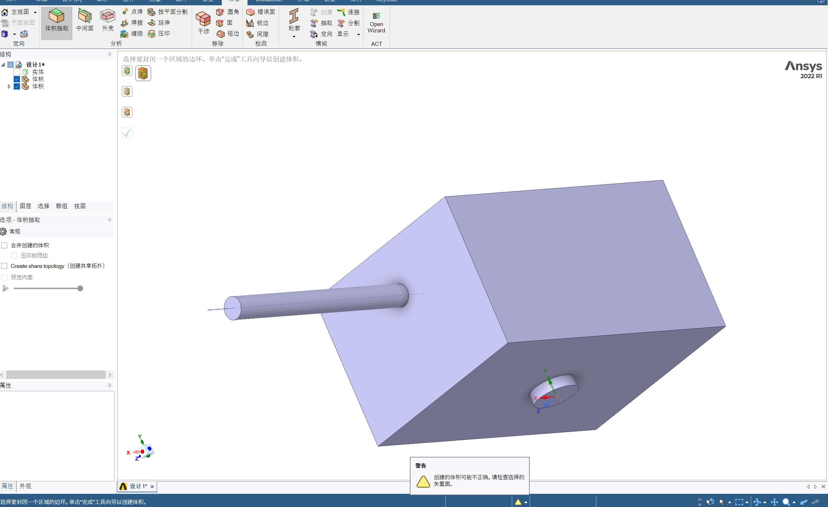Select the 焊接 (Weld) tool

132,22
